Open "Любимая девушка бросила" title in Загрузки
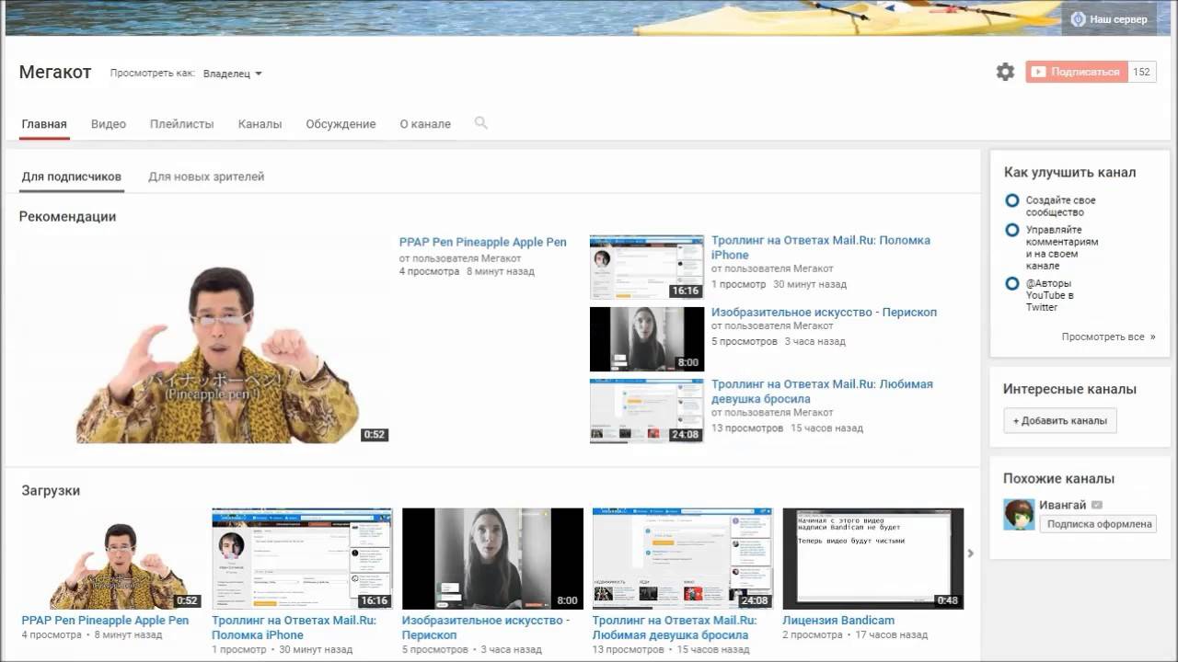 coord(675,628)
